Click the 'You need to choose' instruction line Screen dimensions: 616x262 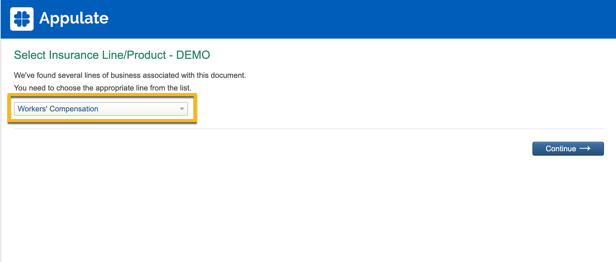pyautogui.click(x=103, y=88)
